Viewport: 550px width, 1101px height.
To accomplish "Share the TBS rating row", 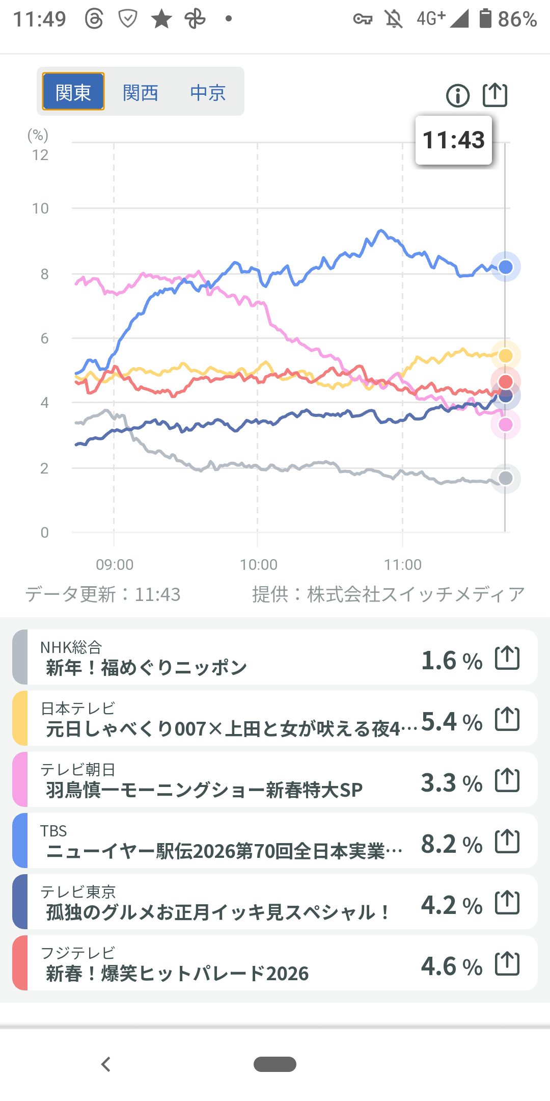I will click(x=507, y=841).
